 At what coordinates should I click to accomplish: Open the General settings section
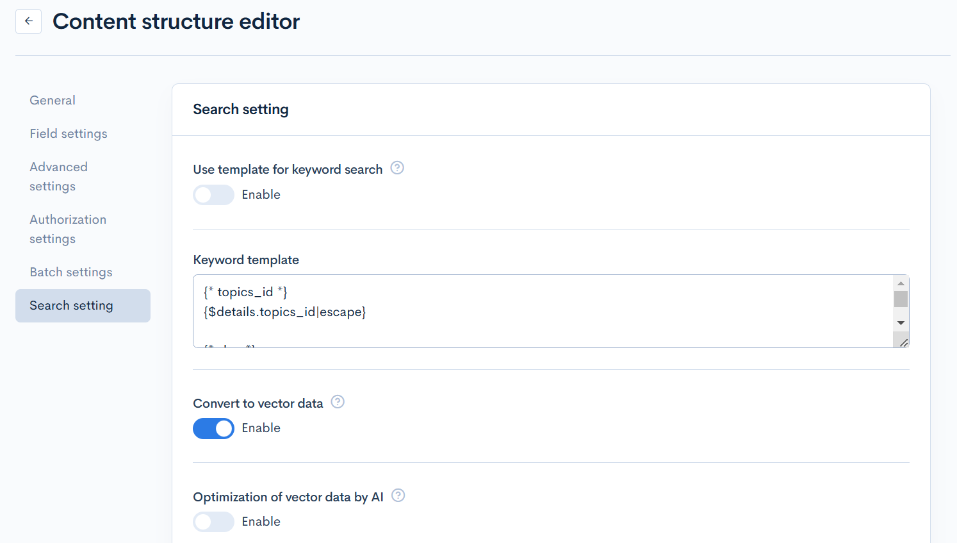53,100
